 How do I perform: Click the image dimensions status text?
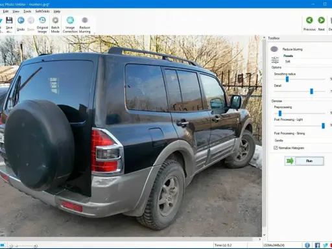point(274,245)
